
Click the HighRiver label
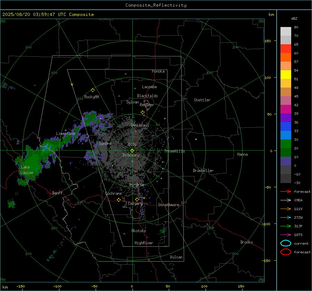click(x=144, y=243)
